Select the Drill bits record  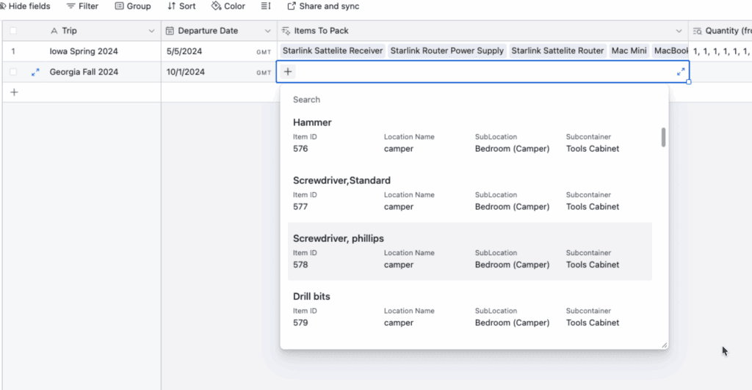coord(470,309)
